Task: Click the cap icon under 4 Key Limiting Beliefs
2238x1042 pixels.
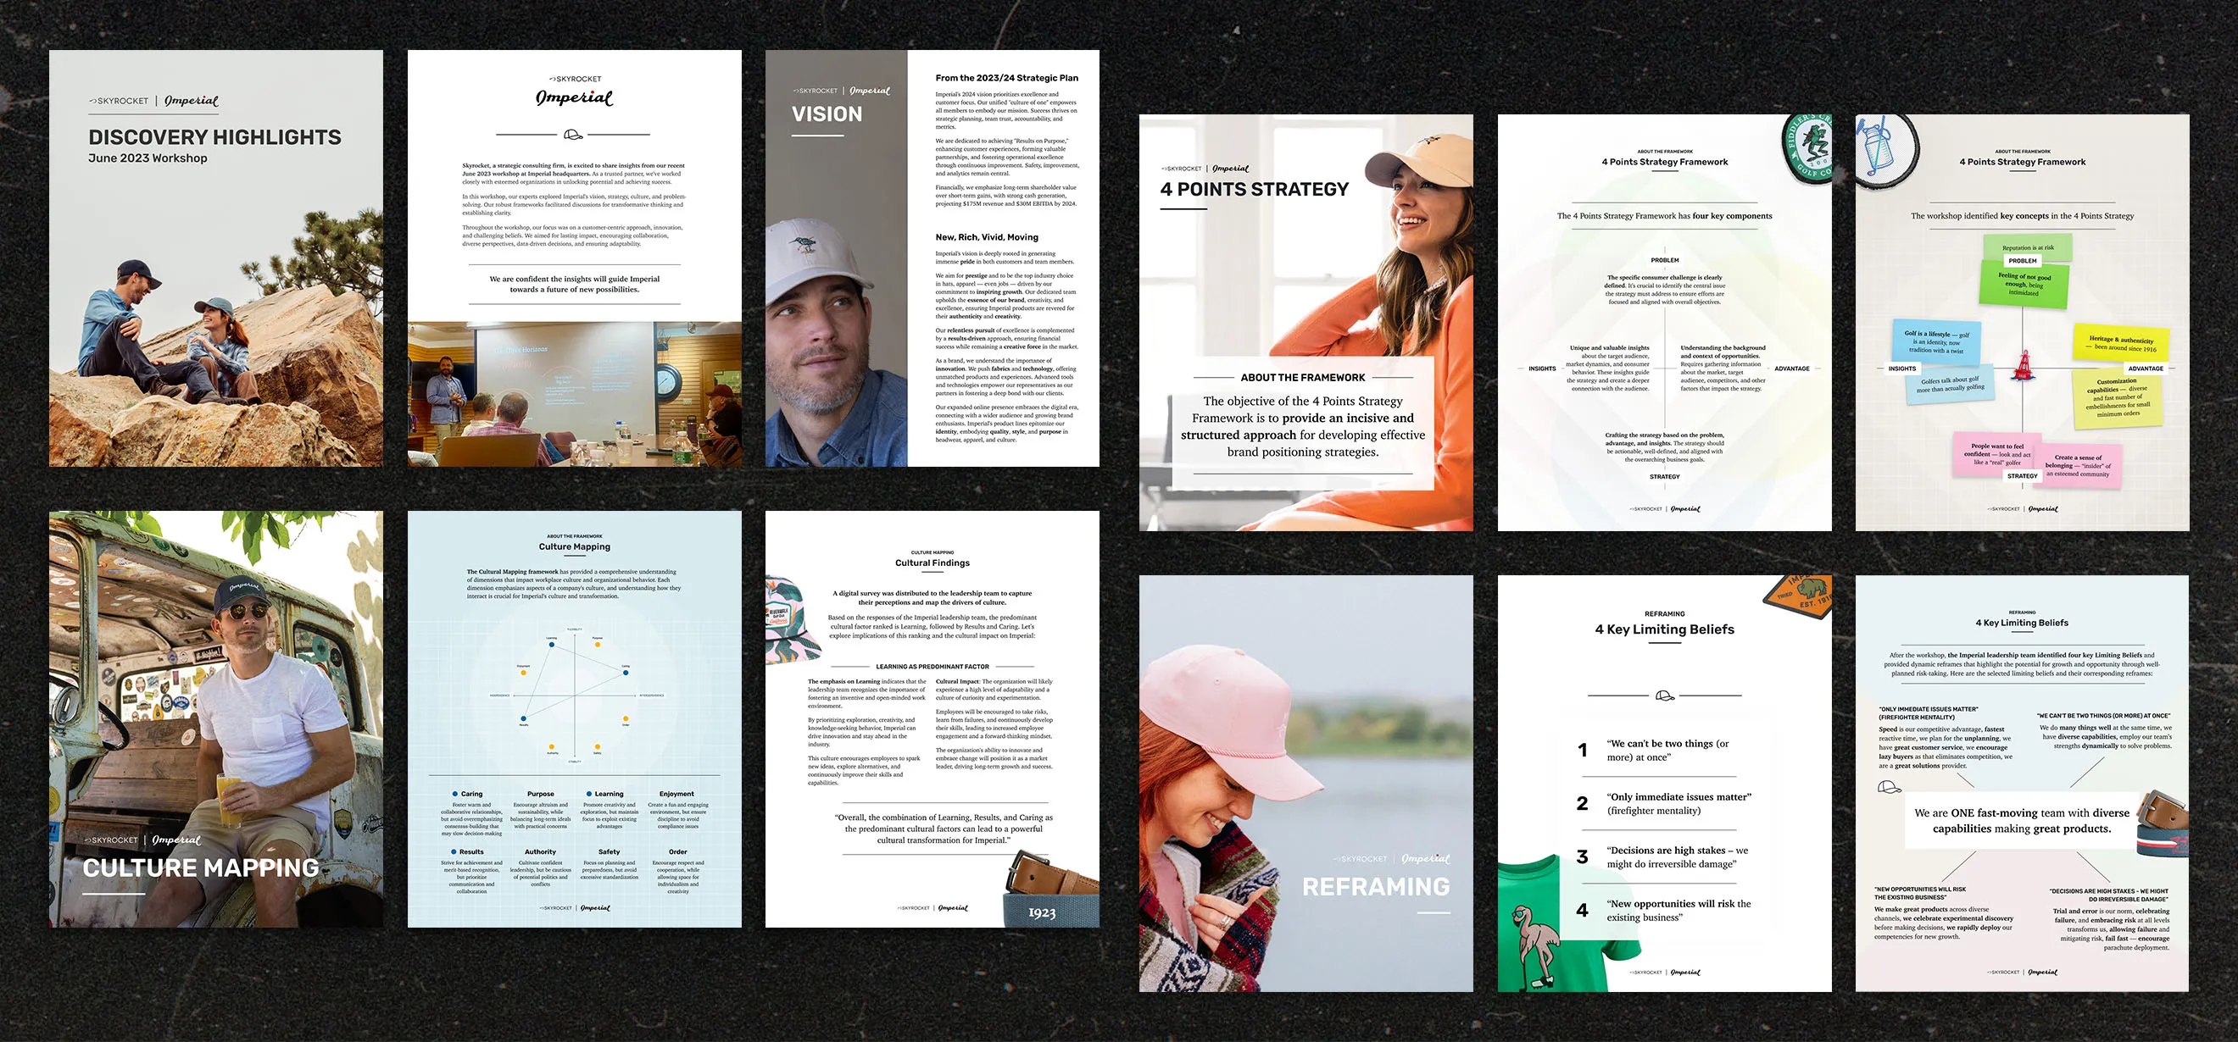Action: [x=1665, y=696]
